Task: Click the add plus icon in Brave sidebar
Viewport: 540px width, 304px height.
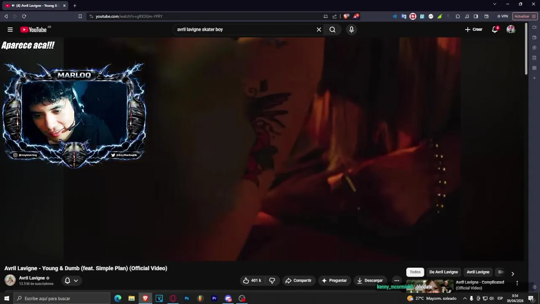Action: point(534,78)
